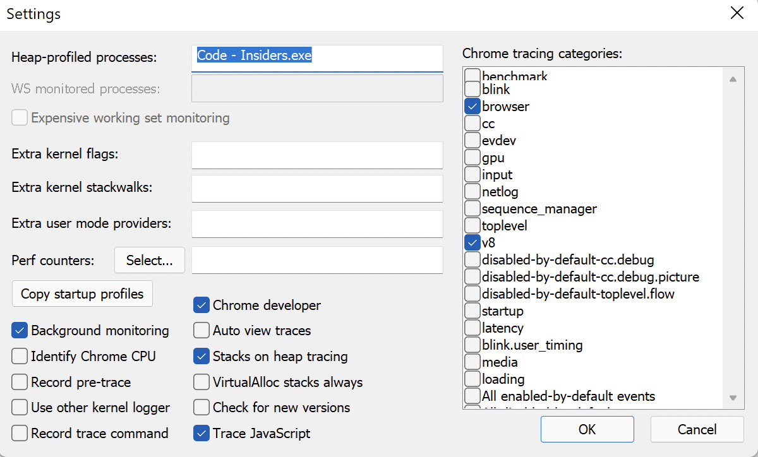Open the Perf counters Select dialog
This screenshot has width=758, height=457.
click(149, 260)
